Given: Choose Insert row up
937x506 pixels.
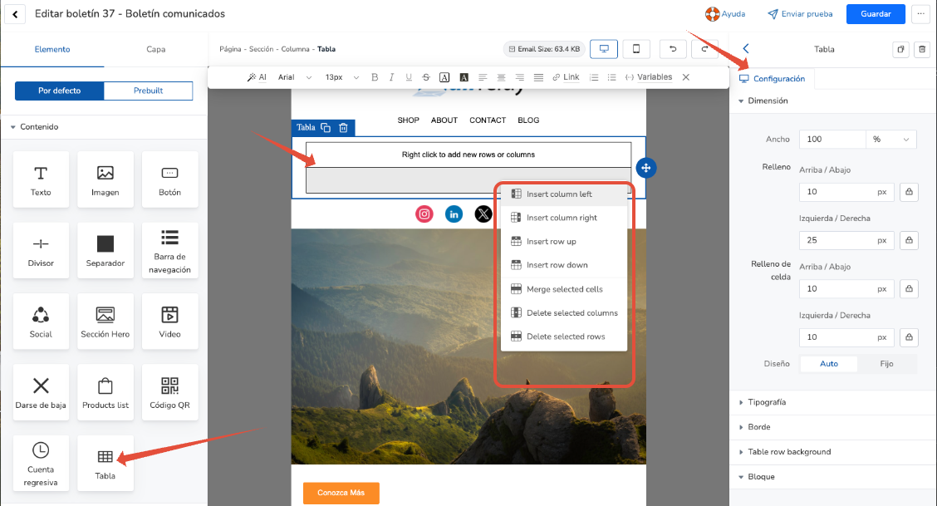Looking at the screenshot, I should coord(564,241).
